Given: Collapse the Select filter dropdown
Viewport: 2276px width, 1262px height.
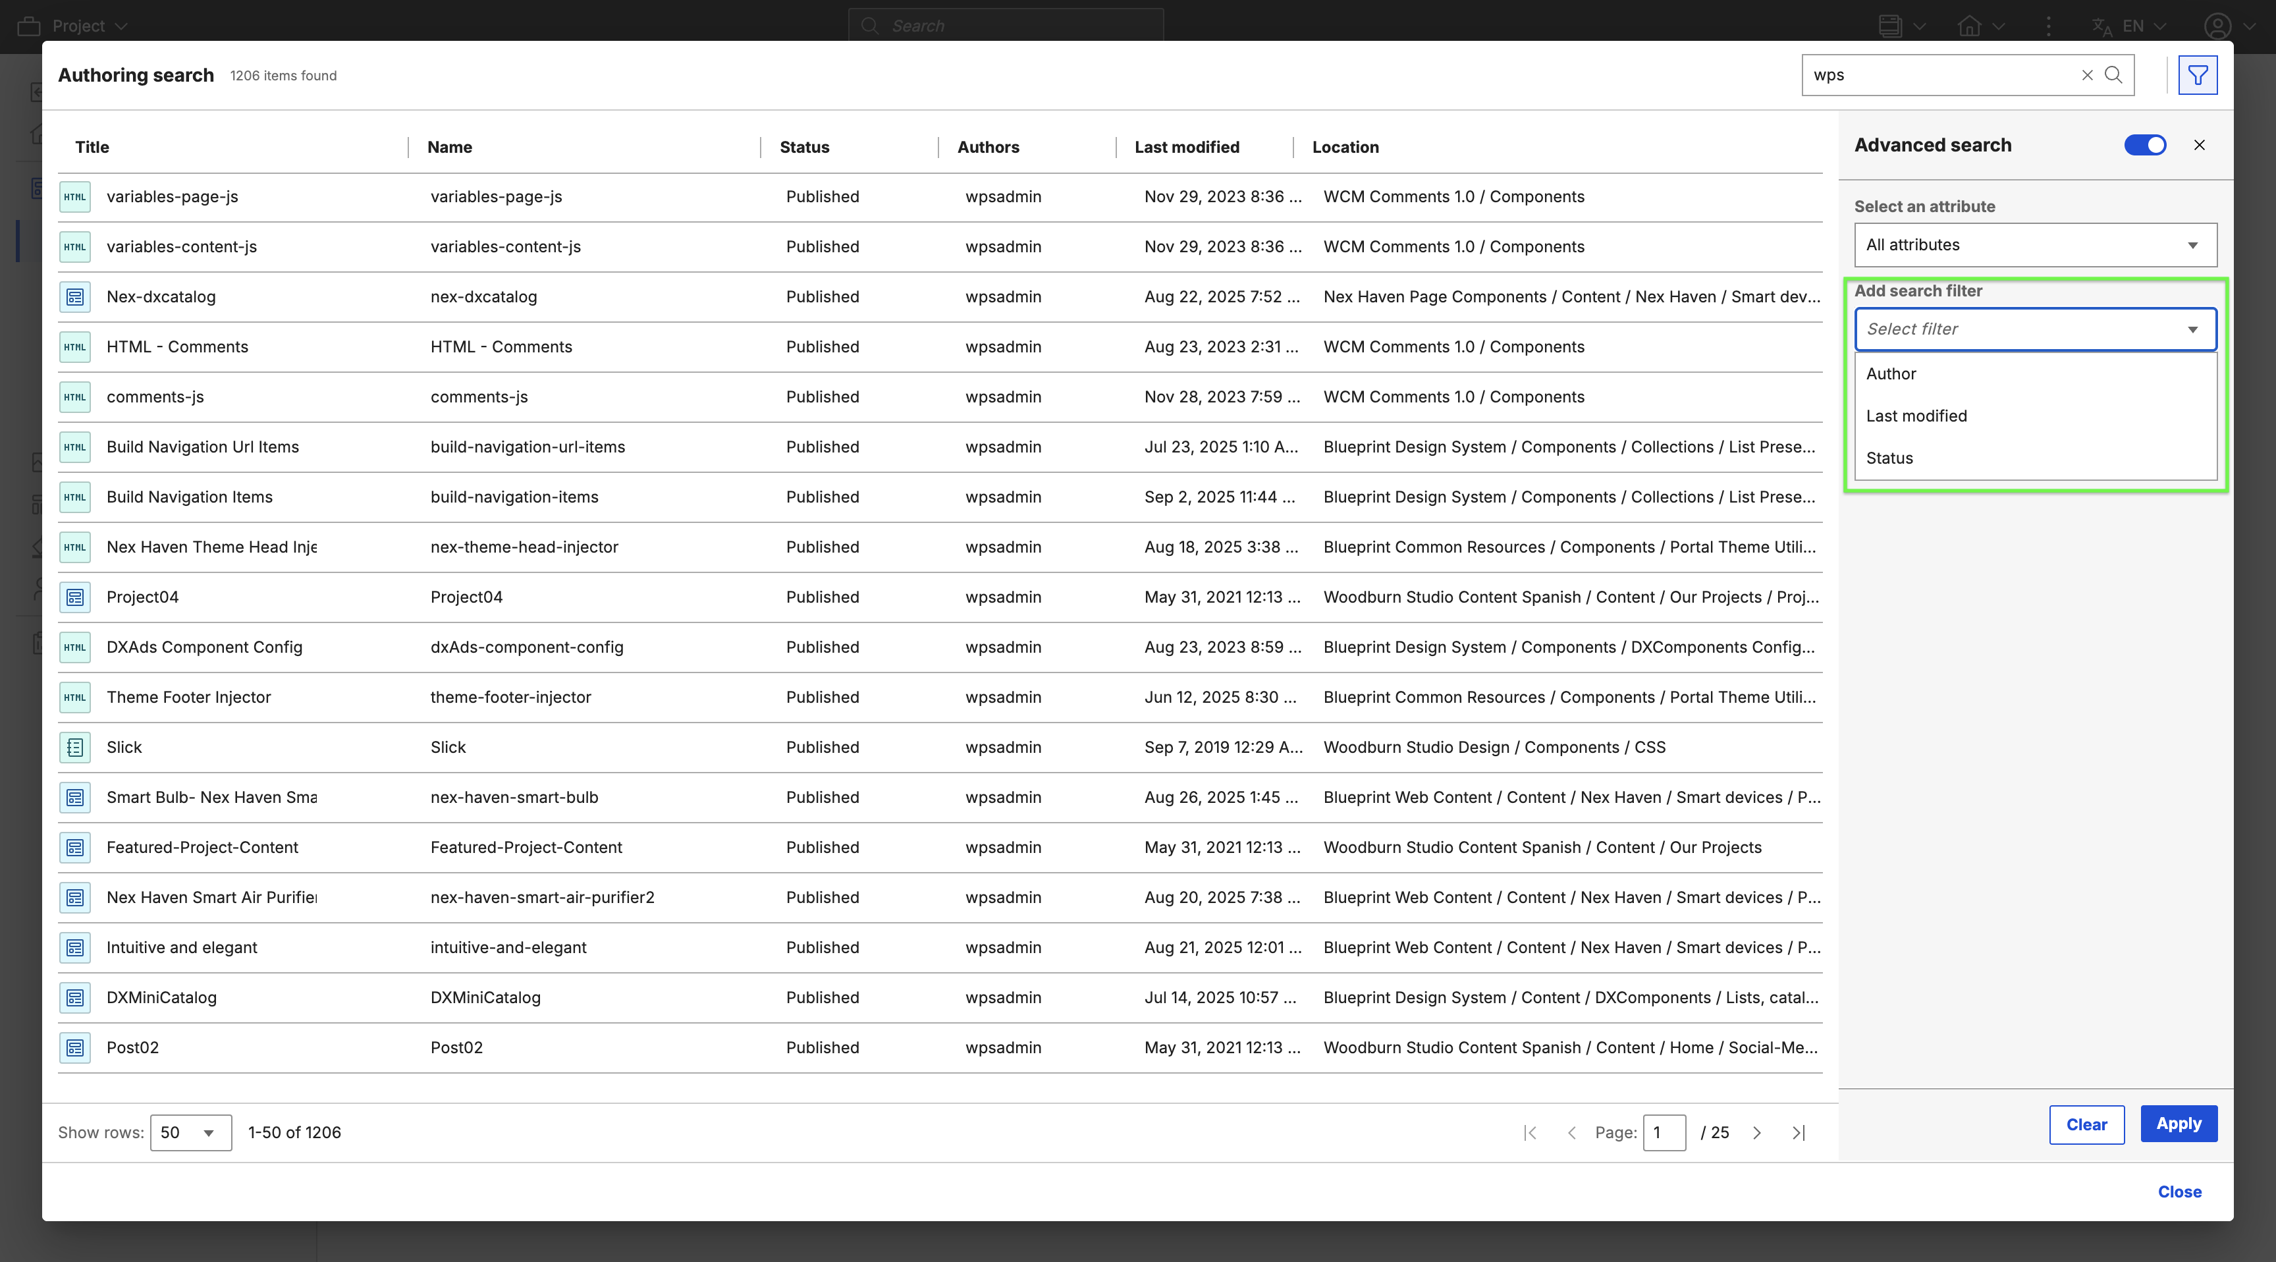Looking at the screenshot, I should (x=2192, y=329).
